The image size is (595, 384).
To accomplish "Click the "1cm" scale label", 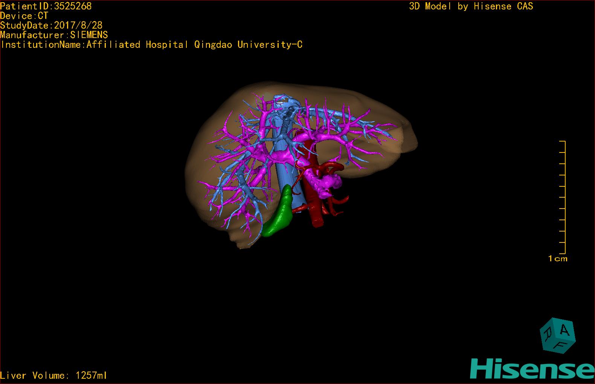I will [x=558, y=259].
